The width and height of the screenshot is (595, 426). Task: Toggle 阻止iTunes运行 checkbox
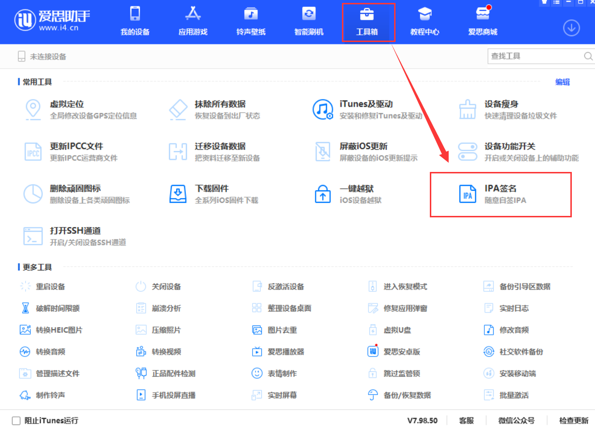pos(16,420)
